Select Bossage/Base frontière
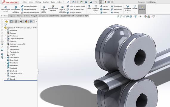Viewport: 170px width, 107px height. click(x=30, y=12)
